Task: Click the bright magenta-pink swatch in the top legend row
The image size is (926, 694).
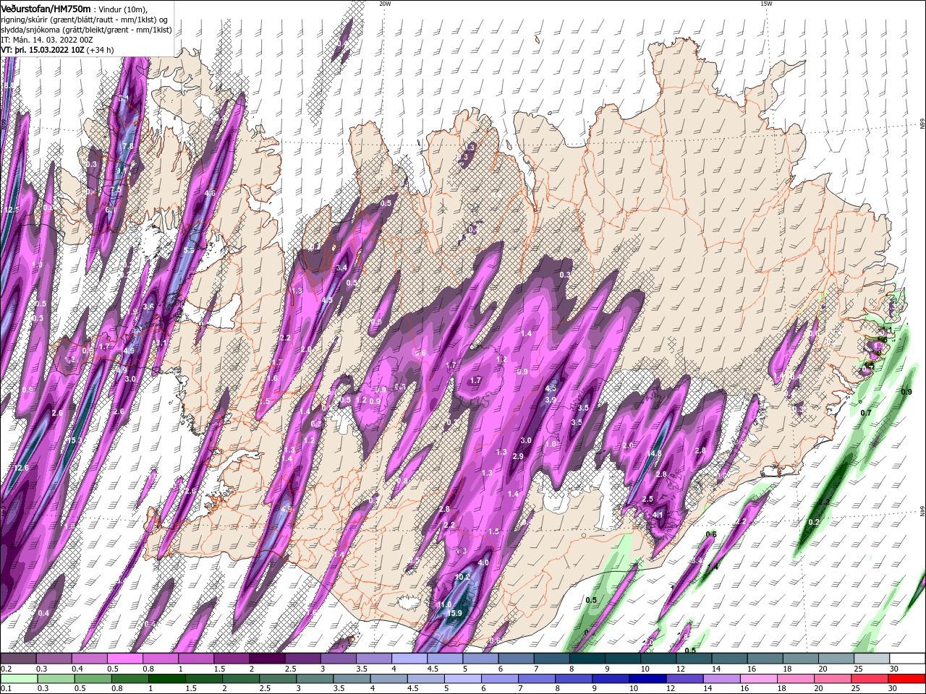Action: [124, 658]
